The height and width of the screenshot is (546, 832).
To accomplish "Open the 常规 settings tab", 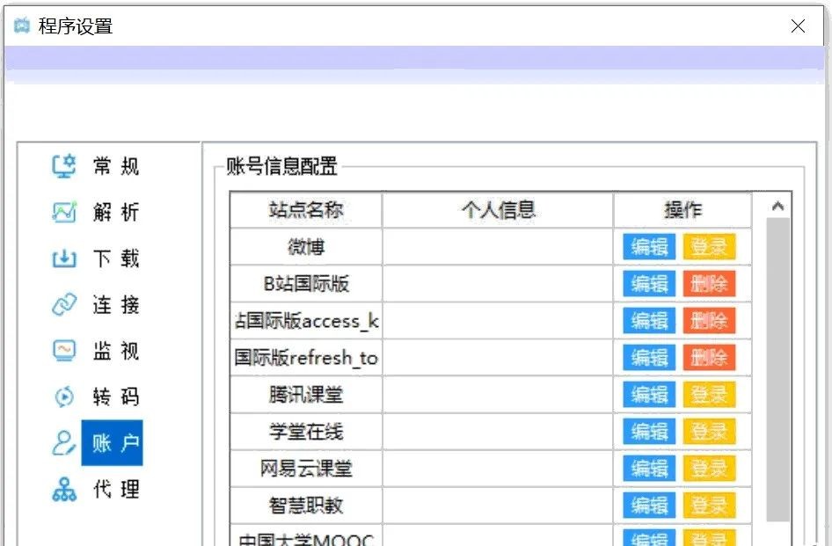I will (116, 166).
